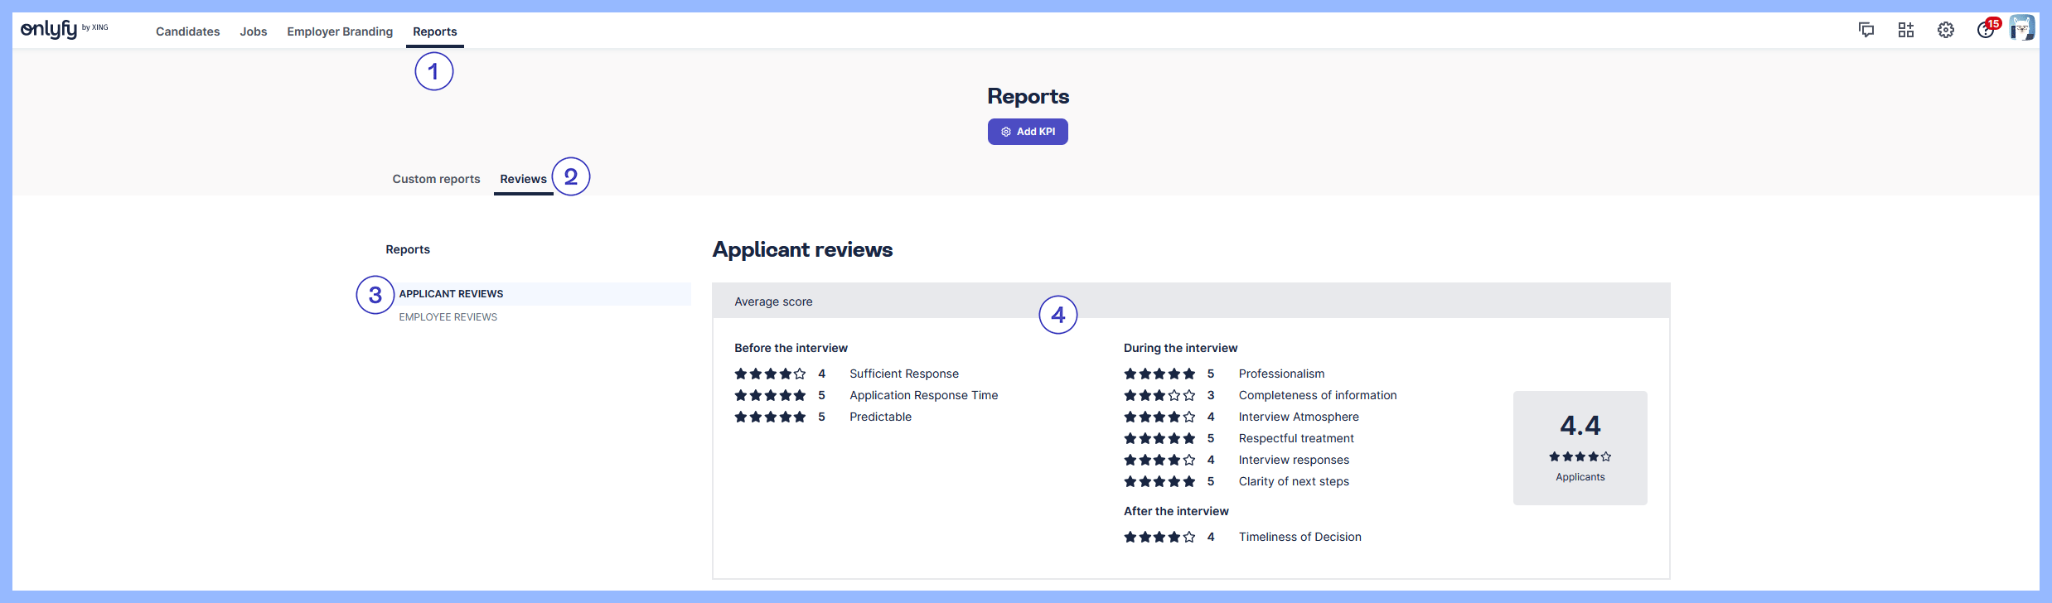Click the 4.4 Applicants score card

(1580, 447)
